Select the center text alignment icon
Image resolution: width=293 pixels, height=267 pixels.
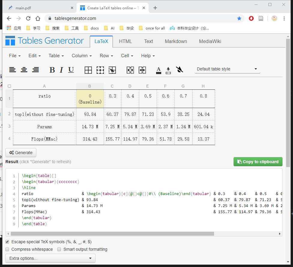point(24,70)
